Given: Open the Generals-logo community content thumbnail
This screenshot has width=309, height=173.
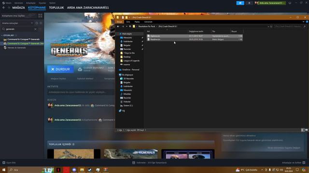Looking at the screenshot, I should [x=131, y=154].
